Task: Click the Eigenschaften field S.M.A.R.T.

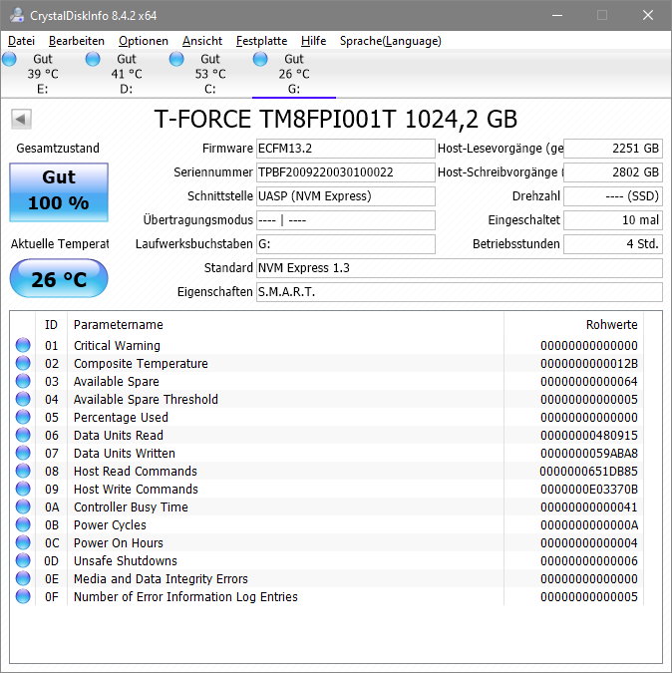Action: [460, 292]
